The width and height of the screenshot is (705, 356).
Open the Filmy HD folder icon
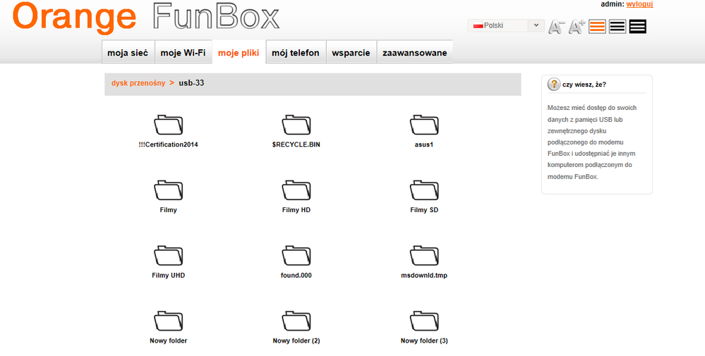click(296, 190)
